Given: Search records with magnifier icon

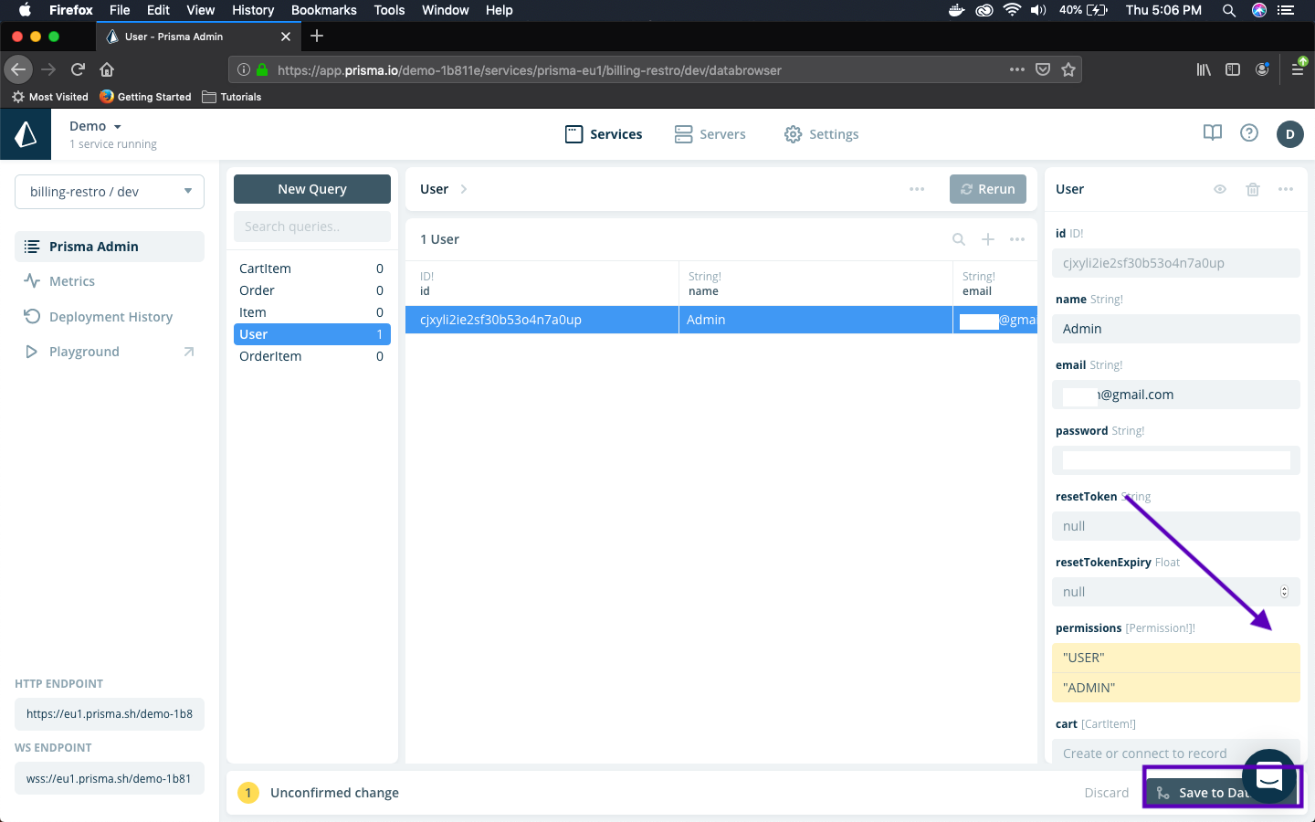Looking at the screenshot, I should click(959, 239).
